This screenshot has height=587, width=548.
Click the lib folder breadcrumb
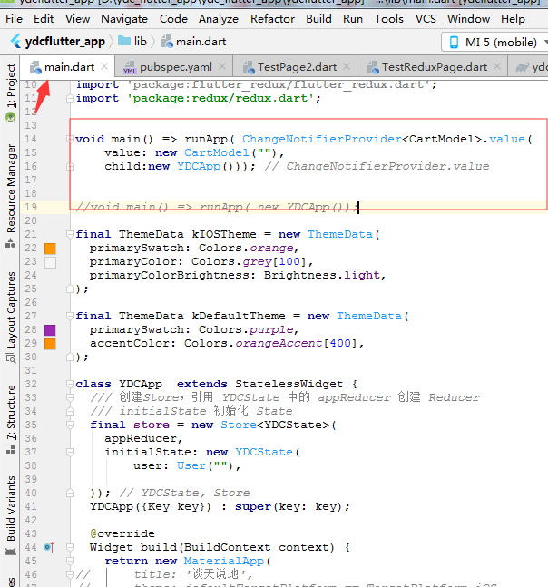click(132, 42)
